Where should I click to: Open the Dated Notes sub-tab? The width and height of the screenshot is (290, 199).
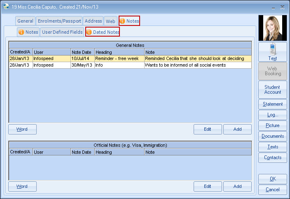(103, 32)
